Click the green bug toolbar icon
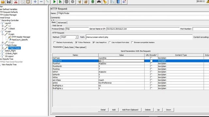Image resolution: width=209 pixels, height=117 pixels. tap(93, 2)
